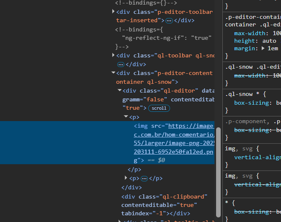The height and width of the screenshot is (222, 281).
Task: Click the scroll badge on ql-editor
Action: 159,108
